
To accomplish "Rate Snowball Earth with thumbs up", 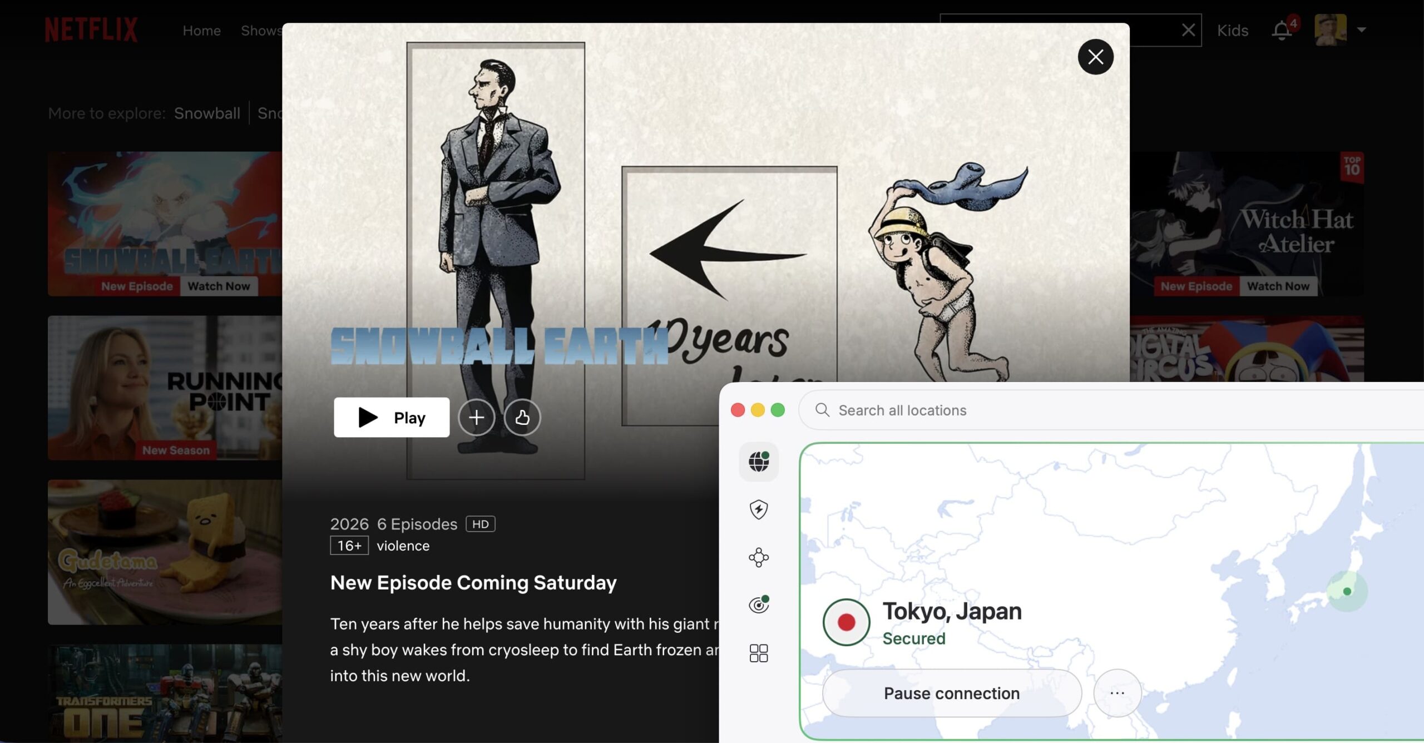I will point(522,417).
